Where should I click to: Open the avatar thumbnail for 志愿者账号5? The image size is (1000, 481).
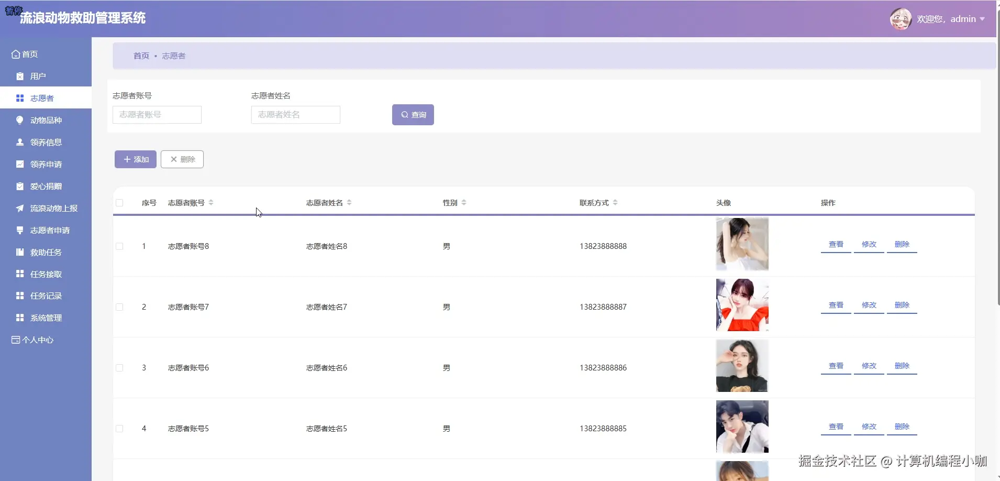click(x=742, y=427)
